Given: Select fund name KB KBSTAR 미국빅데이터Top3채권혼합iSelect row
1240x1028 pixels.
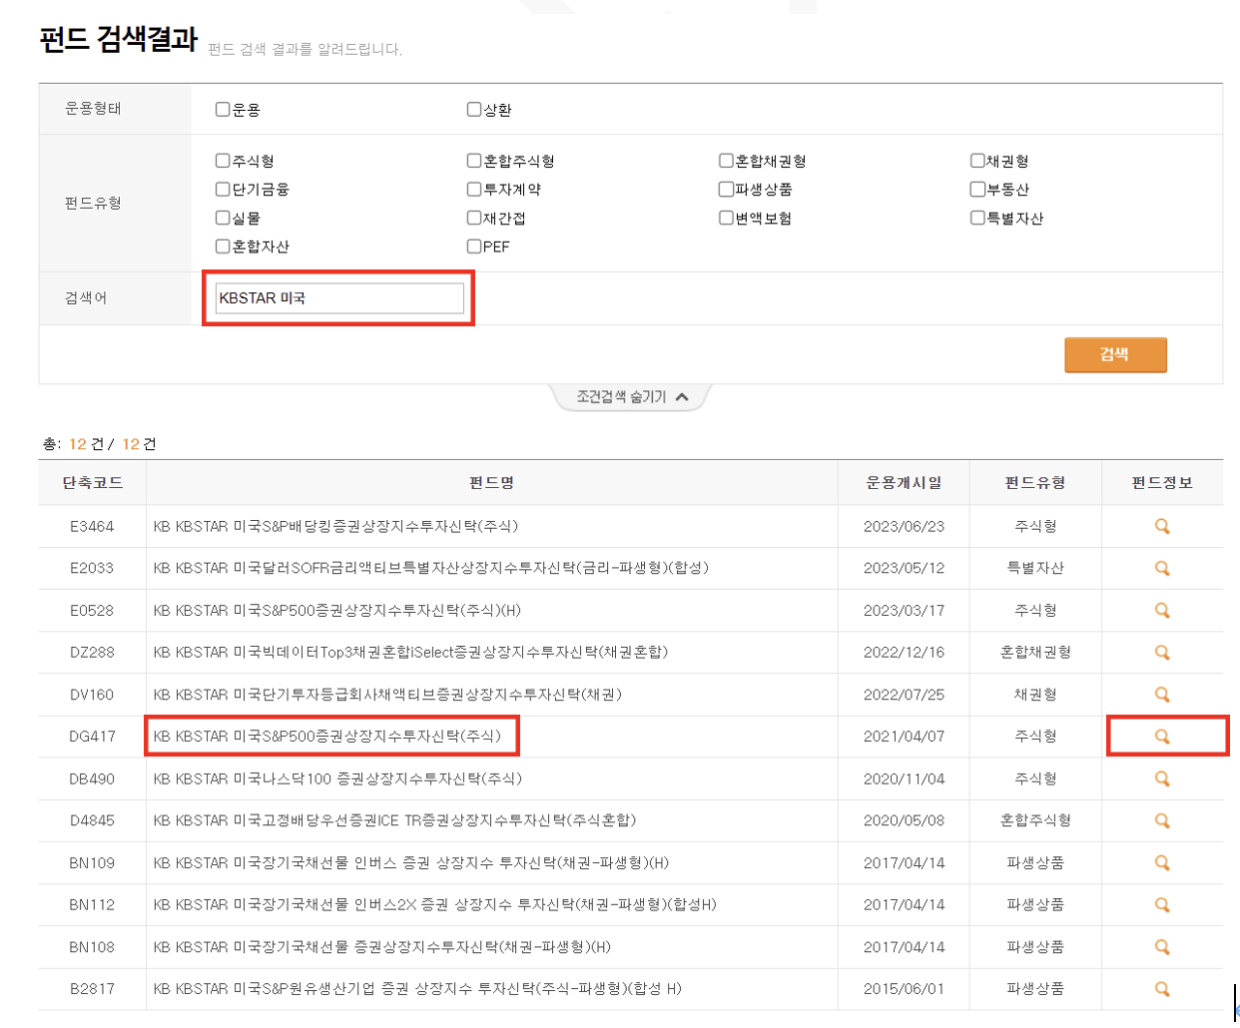Looking at the screenshot, I should point(410,652).
